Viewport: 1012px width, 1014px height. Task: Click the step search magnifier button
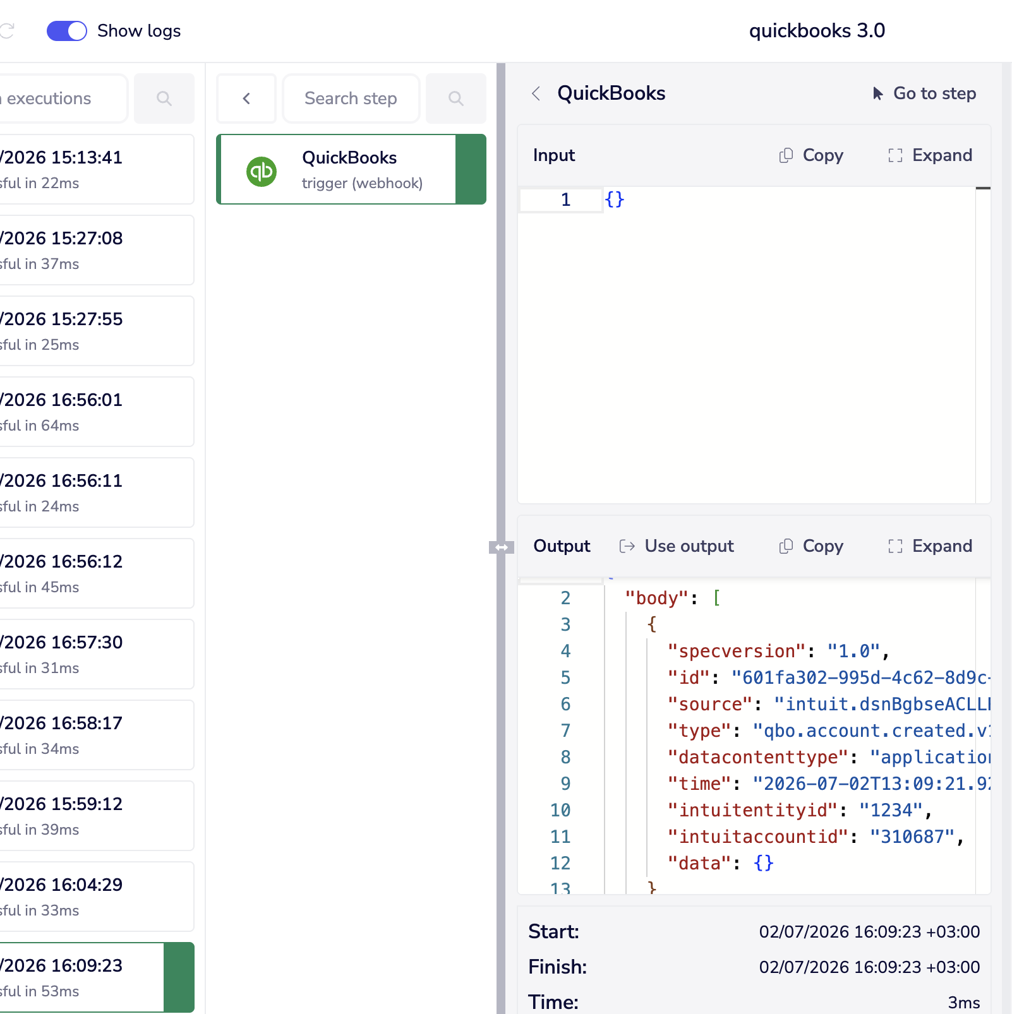point(456,98)
